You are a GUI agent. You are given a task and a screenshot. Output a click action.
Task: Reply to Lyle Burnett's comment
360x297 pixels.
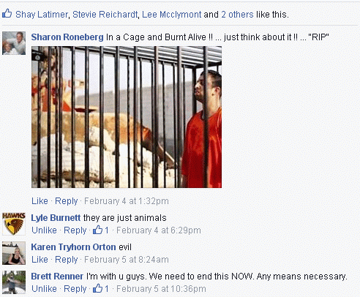click(75, 230)
